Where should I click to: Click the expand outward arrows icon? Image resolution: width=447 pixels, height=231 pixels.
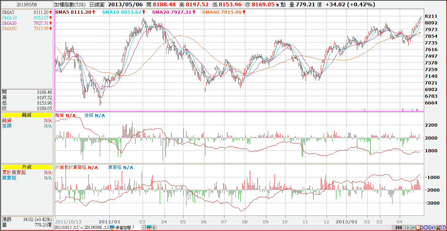coord(428,228)
